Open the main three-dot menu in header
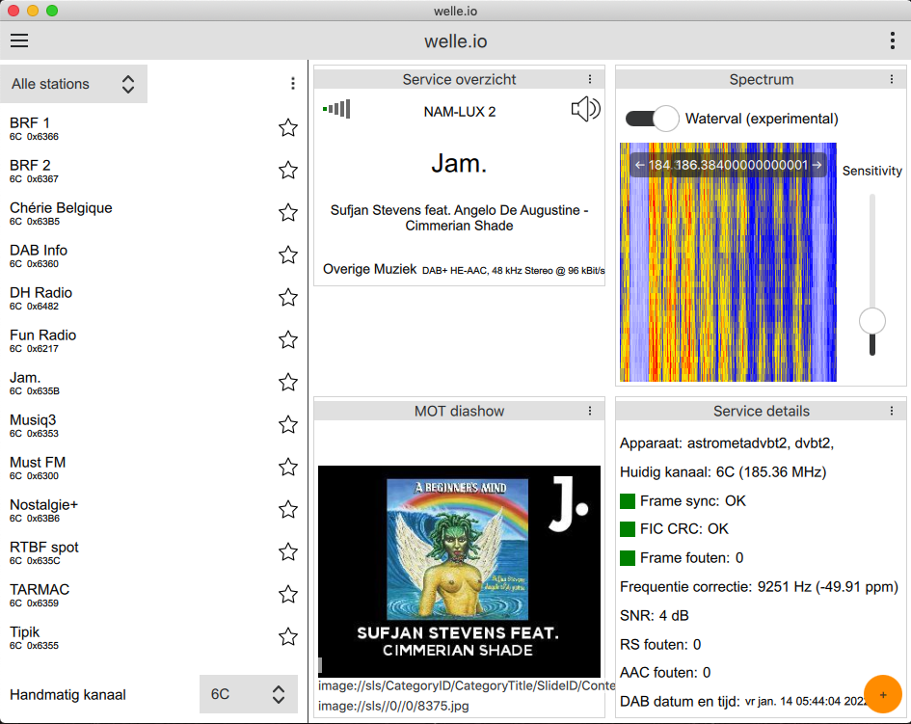This screenshot has height=724, width=911. tap(893, 40)
